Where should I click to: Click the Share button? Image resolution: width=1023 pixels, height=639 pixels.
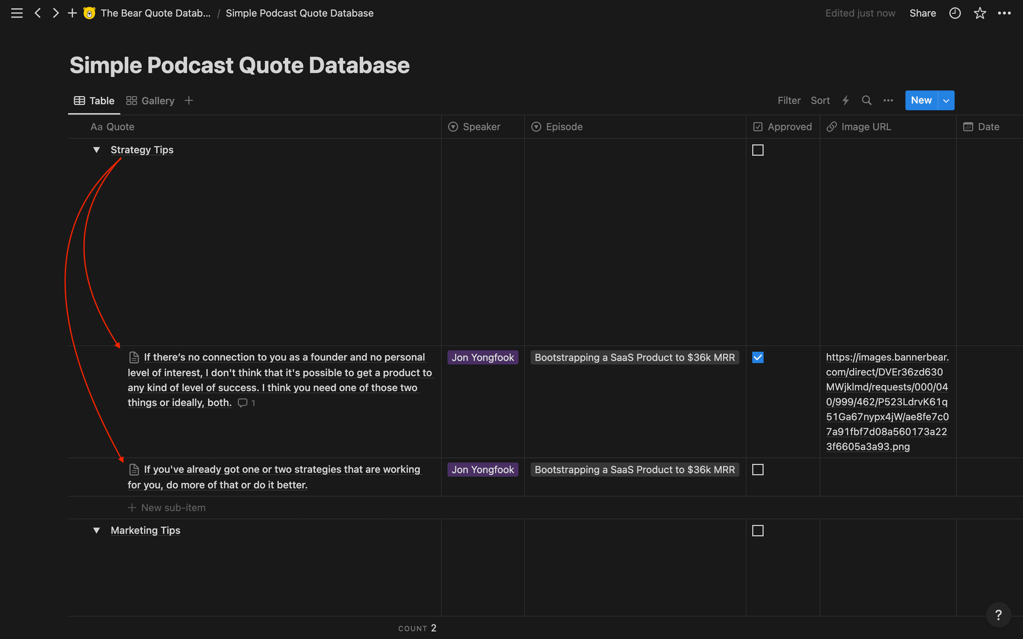pos(922,13)
